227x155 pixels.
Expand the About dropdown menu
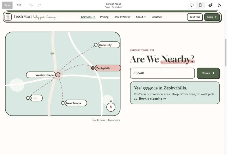coord(141,17)
